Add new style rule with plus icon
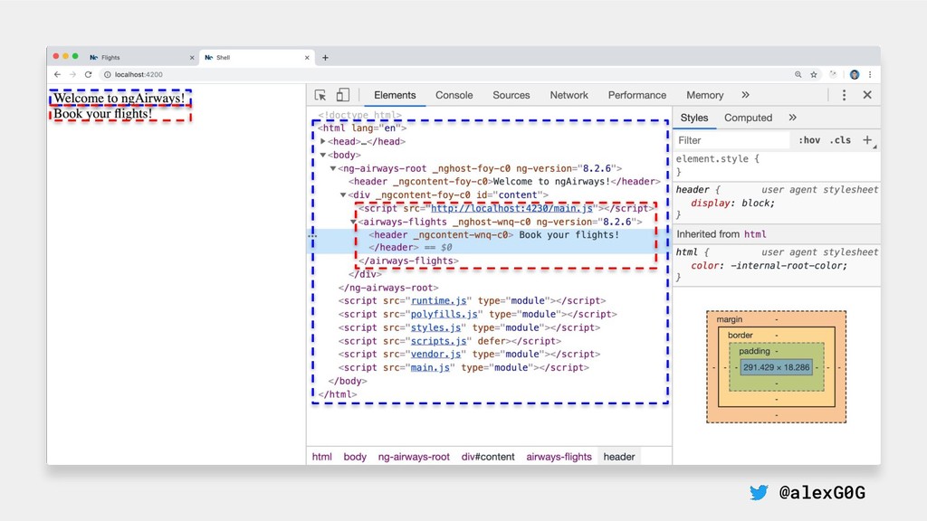This screenshot has width=927, height=521. 866,140
